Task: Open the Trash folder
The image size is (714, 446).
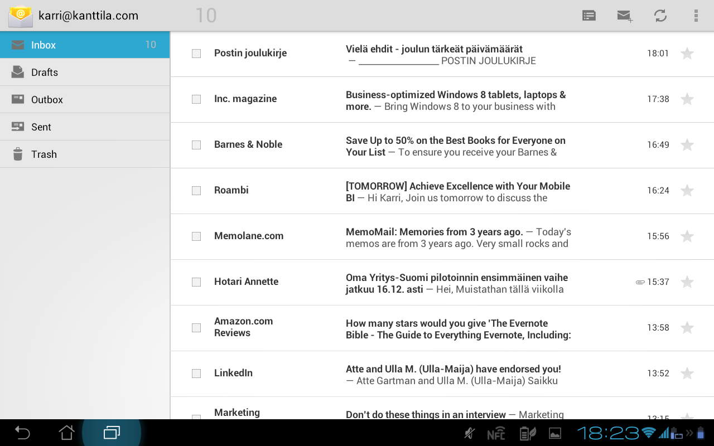Action: click(x=85, y=154)
